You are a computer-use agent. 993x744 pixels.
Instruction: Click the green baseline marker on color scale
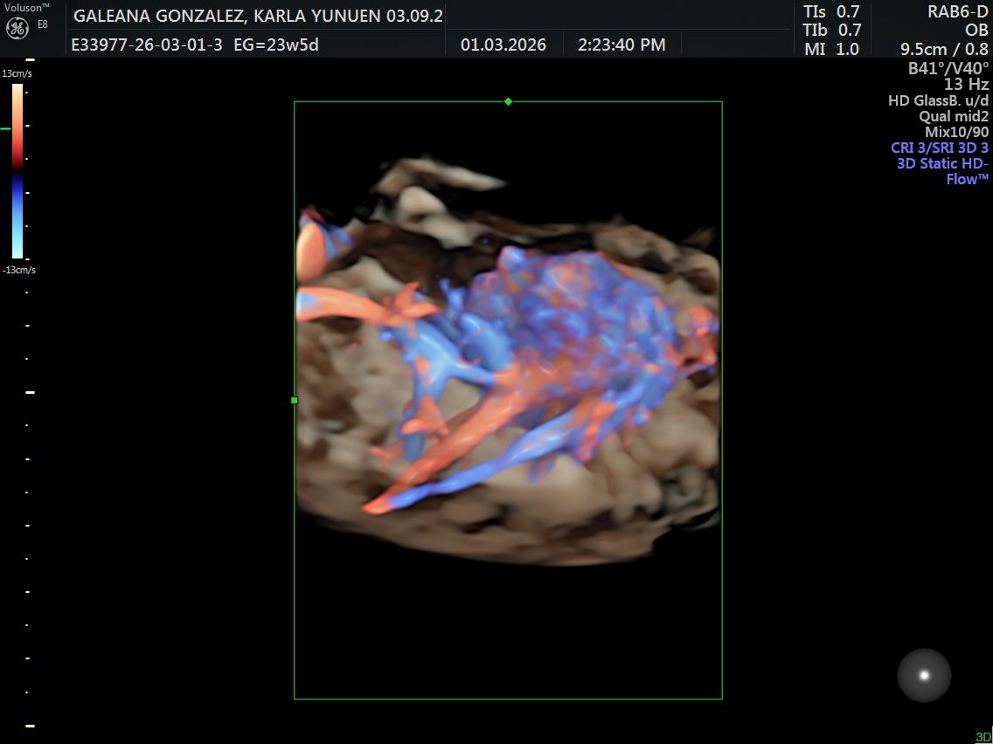[x=6, y=128]
